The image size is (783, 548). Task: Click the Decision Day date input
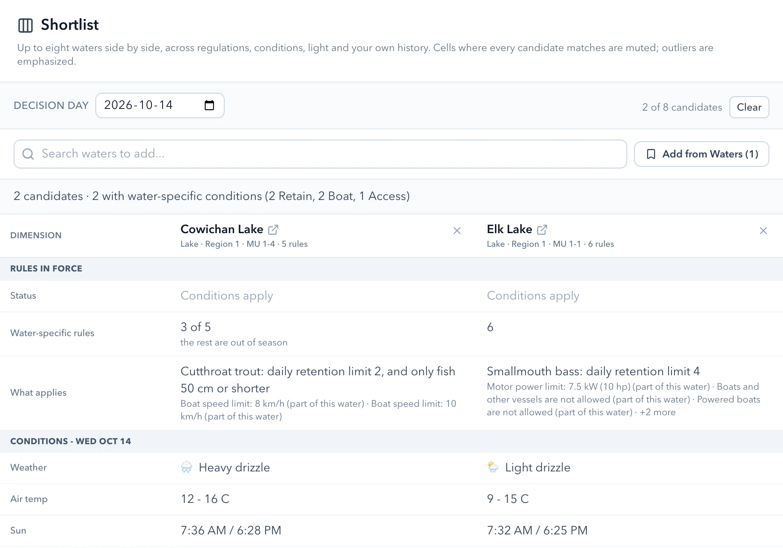[x=160, y=106]
